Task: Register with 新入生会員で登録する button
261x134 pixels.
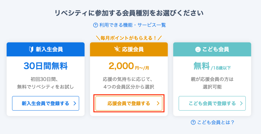Action: click(46, 103)
